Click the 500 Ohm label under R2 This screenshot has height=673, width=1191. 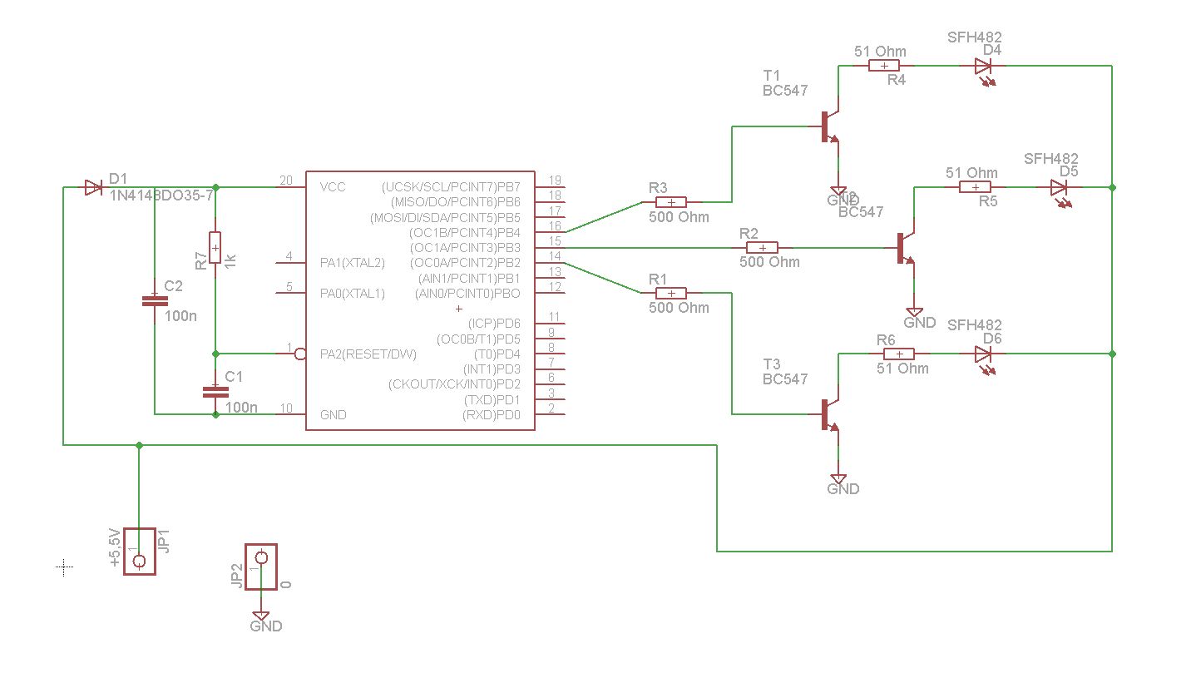(x=769, y=262)
